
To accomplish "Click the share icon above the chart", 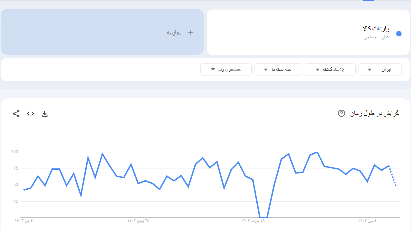I will click(x=16, y=113).
